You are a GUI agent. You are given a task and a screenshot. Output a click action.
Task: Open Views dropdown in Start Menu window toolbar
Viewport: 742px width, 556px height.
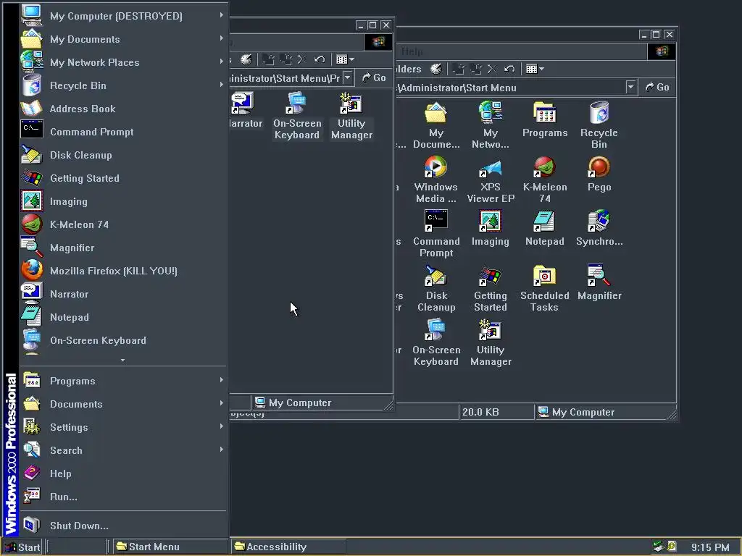coord(535,69)
